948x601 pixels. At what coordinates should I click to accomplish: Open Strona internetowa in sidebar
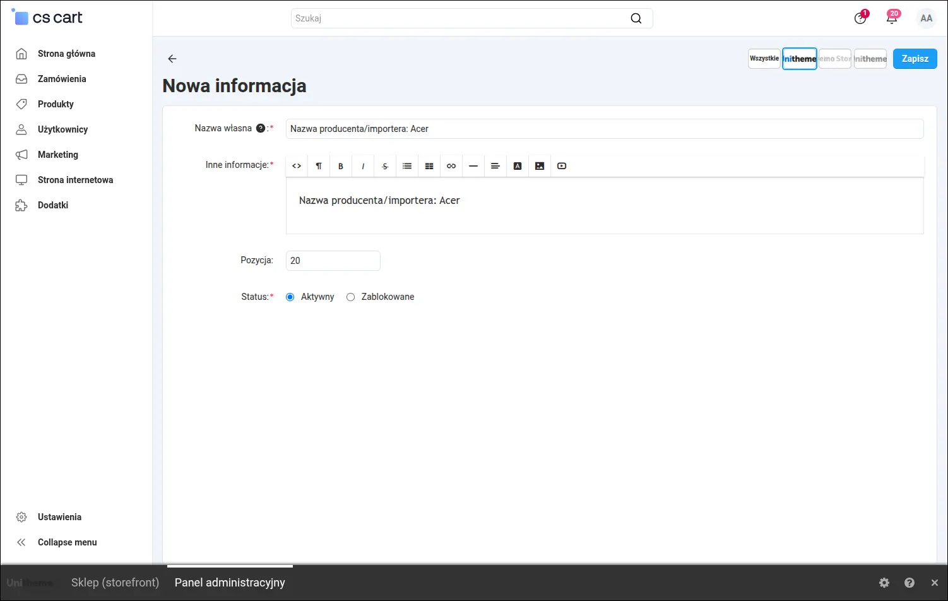tap(76, 180)
